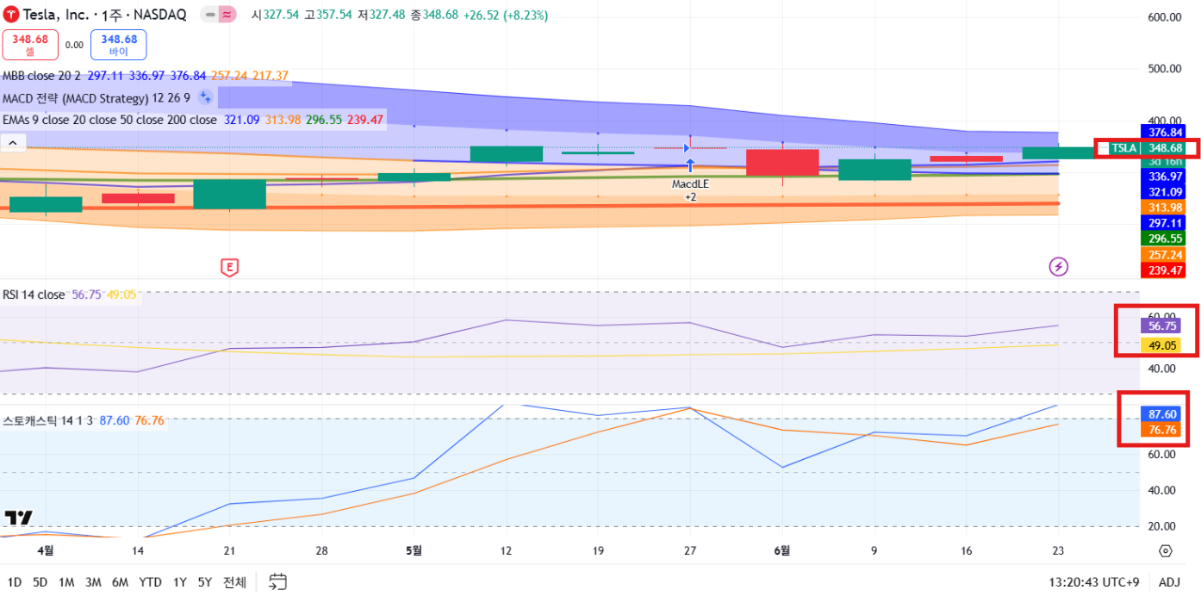Viewport: 1201px width, 596px height.
Task: Click the tall green candle at 21
Action: tap(229, 194)
